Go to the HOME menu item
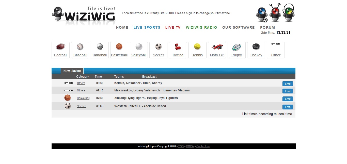The height and width of the screenshot is (164, 347). [122, 27]
